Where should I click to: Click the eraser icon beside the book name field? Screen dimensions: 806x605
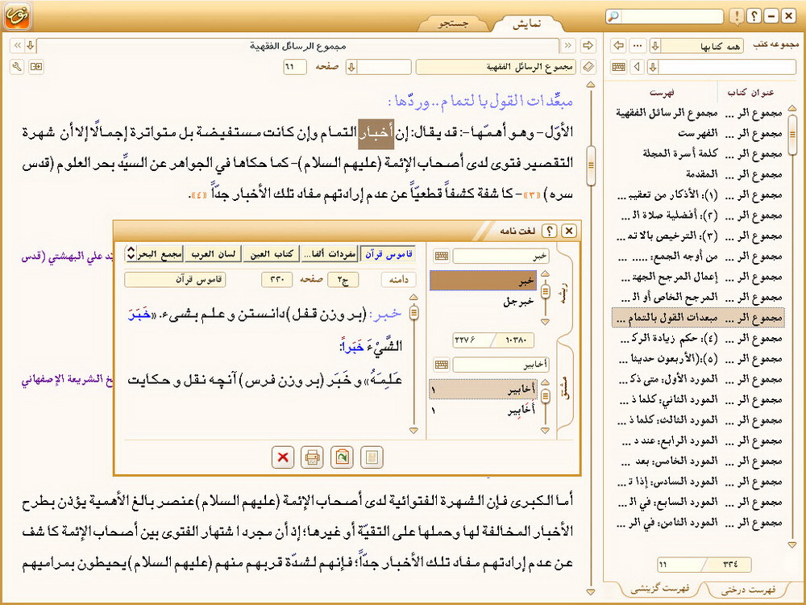pos(588,66)
